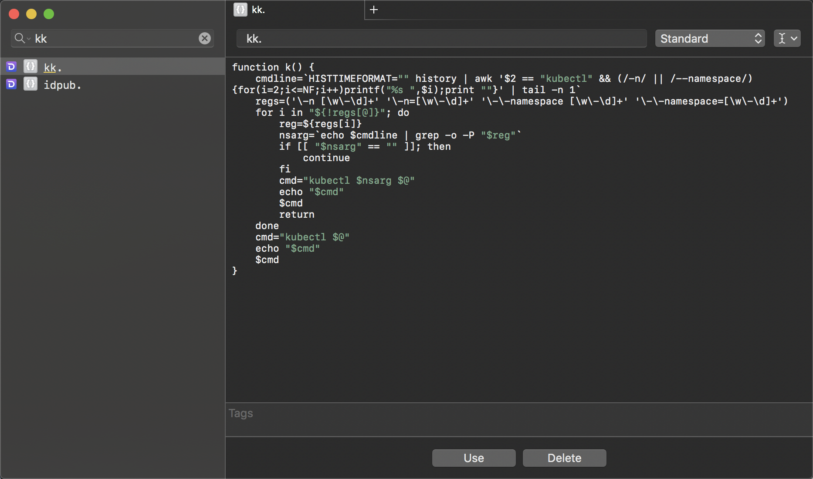Expand the cursor placeholder dropdown

787,38
